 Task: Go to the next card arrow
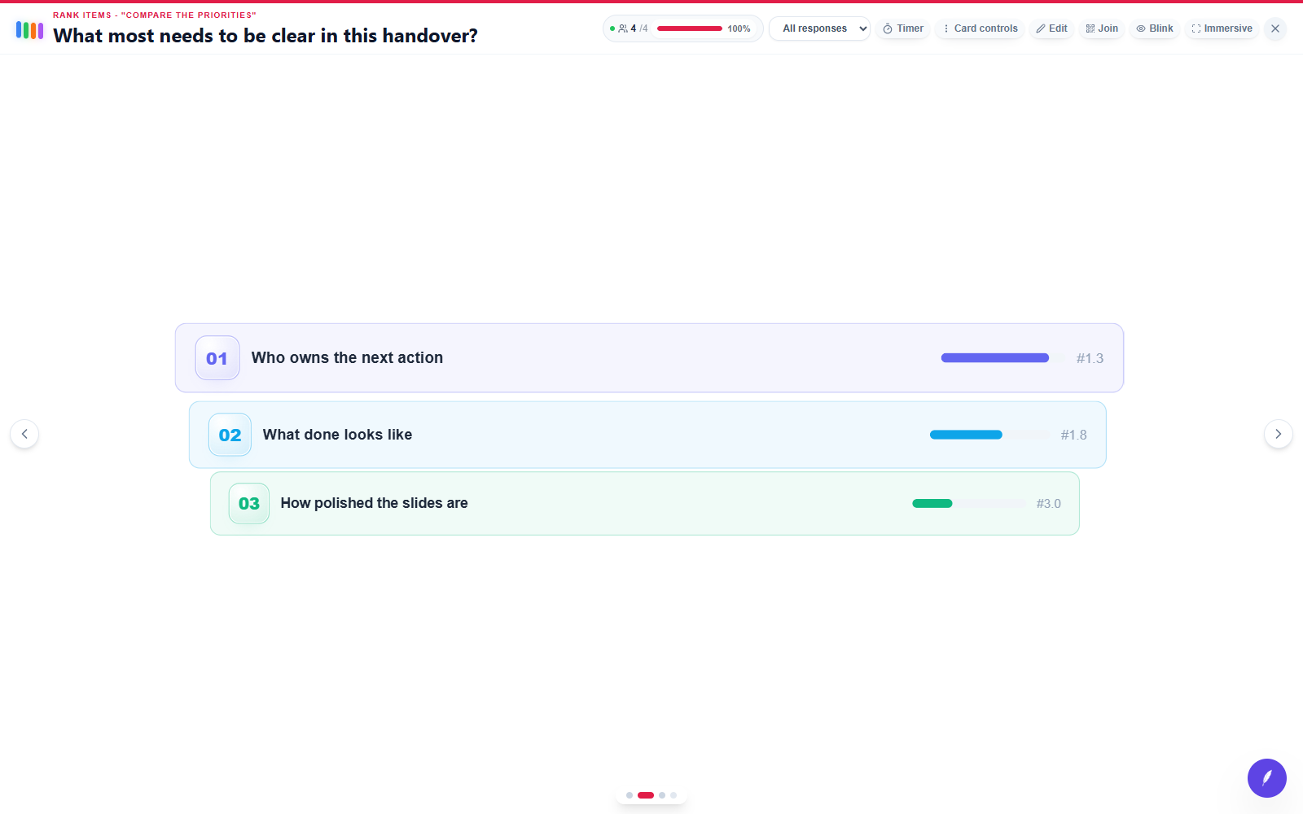tap(1279, 434)
